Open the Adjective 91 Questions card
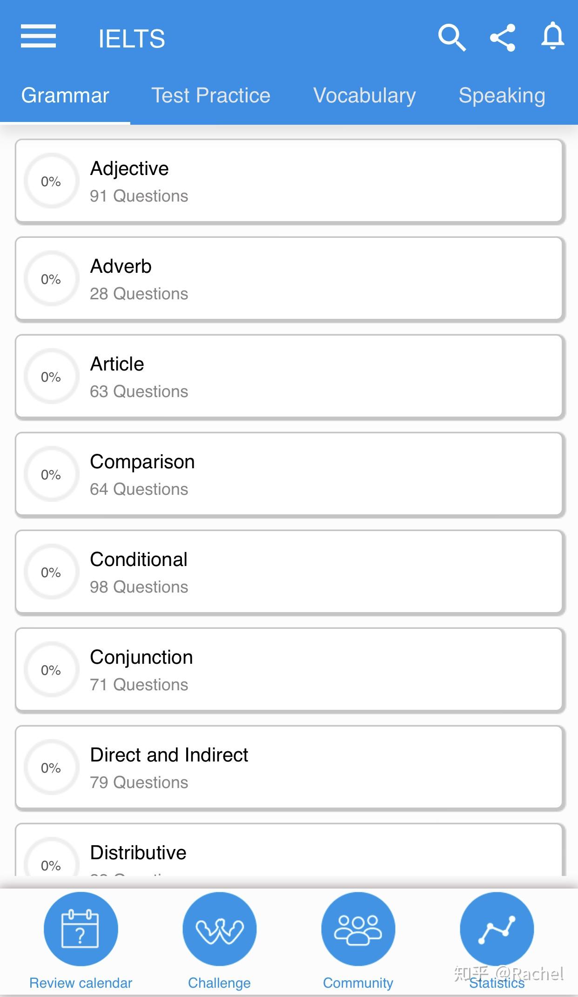The image size is (578, 997). 289,181
